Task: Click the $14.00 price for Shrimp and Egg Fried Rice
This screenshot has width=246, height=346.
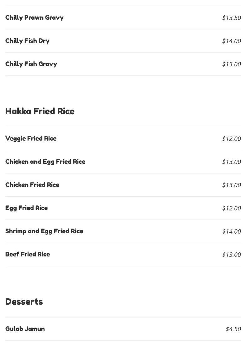Action: coord(231,231)
